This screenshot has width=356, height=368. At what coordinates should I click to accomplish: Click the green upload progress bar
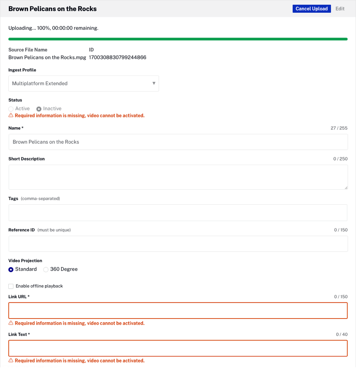point(178,39)
